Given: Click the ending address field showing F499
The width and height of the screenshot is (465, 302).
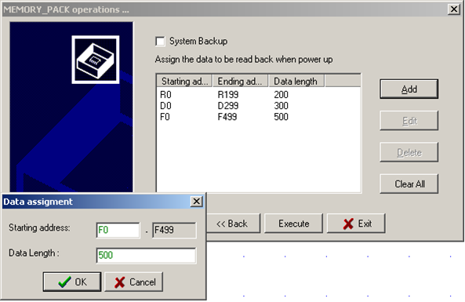Looking at the screenshot, I should coord(174,230).
